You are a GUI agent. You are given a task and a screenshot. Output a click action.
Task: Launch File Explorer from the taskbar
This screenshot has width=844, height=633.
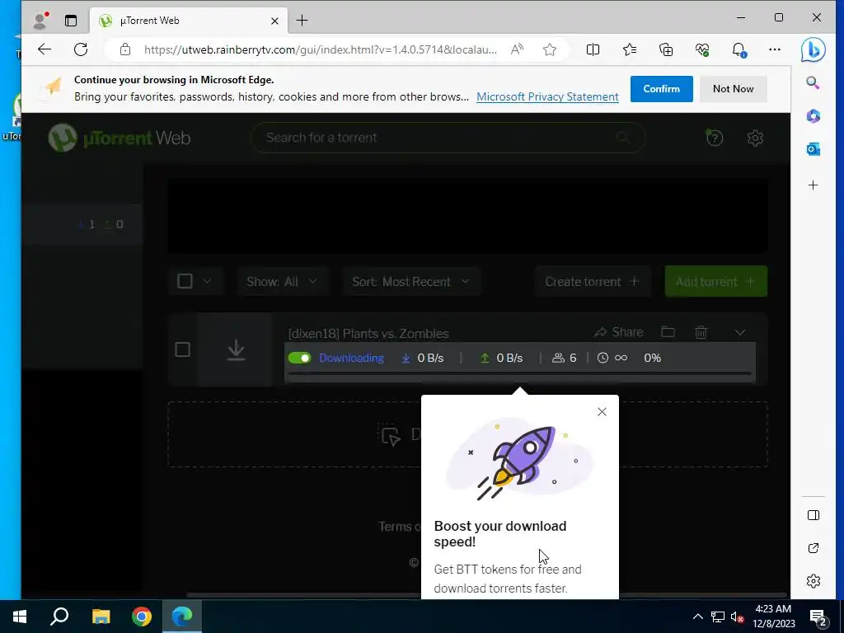101,617
